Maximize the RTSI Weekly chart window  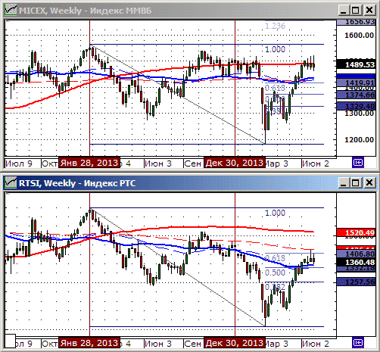pyautogui.click(x=356, y=182)
